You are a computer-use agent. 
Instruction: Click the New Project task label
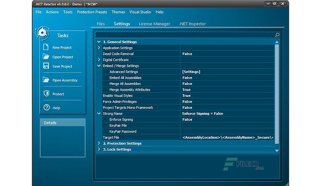point(62,48)
